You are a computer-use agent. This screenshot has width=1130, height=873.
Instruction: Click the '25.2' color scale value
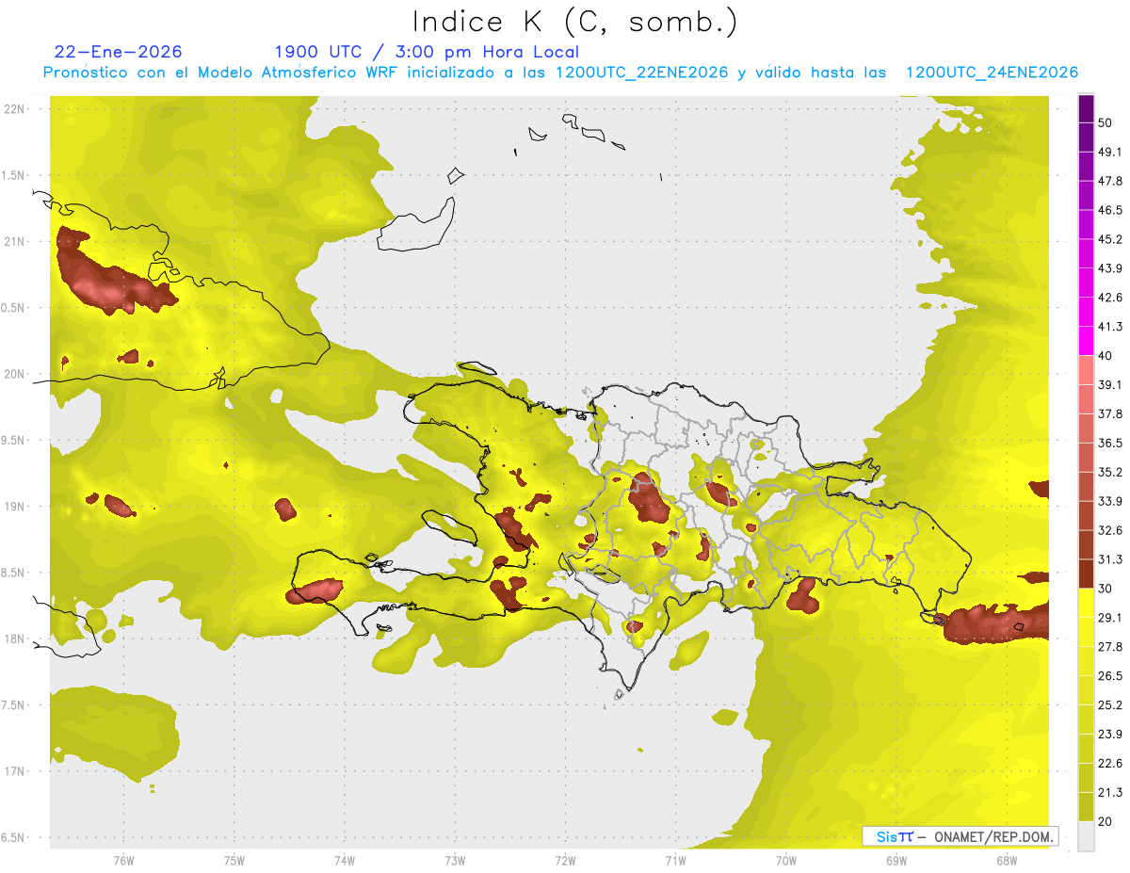click(1110, 705)
